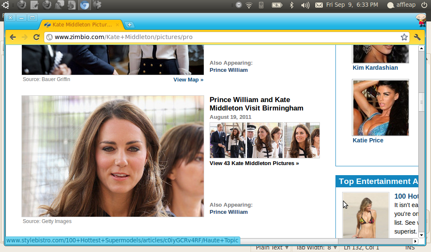Image resolution: width=431 pixels, height=252 pixels.
Task: Open the Pidgin messenger panel icon
Action: tap(59, 5)
